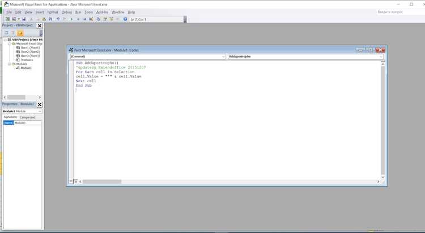Image resolution: width=425 pixels, height=233 pixels.
Task: Open the Tools menu
Action: pyautogui.click(x=88, y=12)
